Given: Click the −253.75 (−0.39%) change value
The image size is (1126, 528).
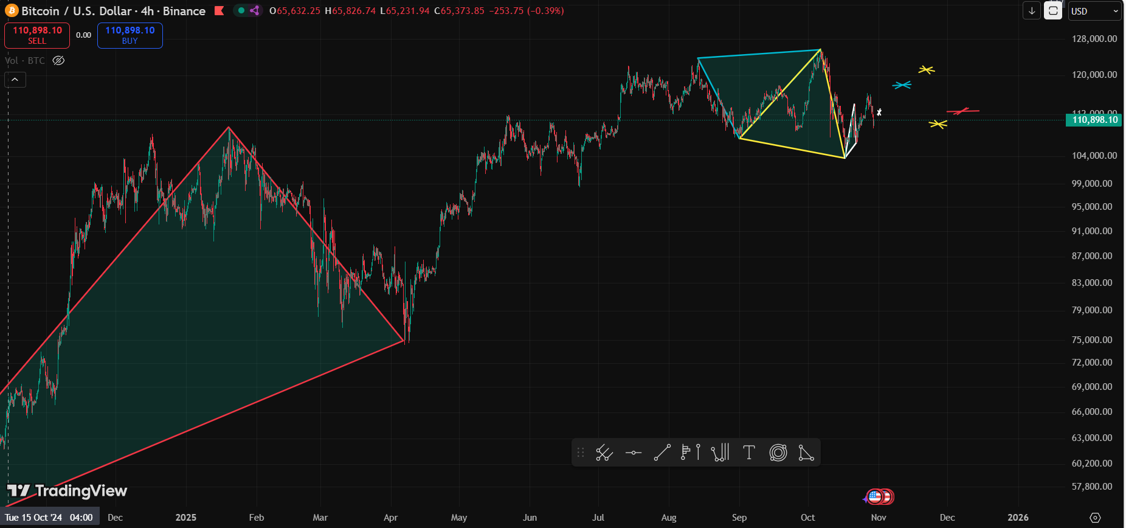Looking at the screenshot, I should click(527, 11).
